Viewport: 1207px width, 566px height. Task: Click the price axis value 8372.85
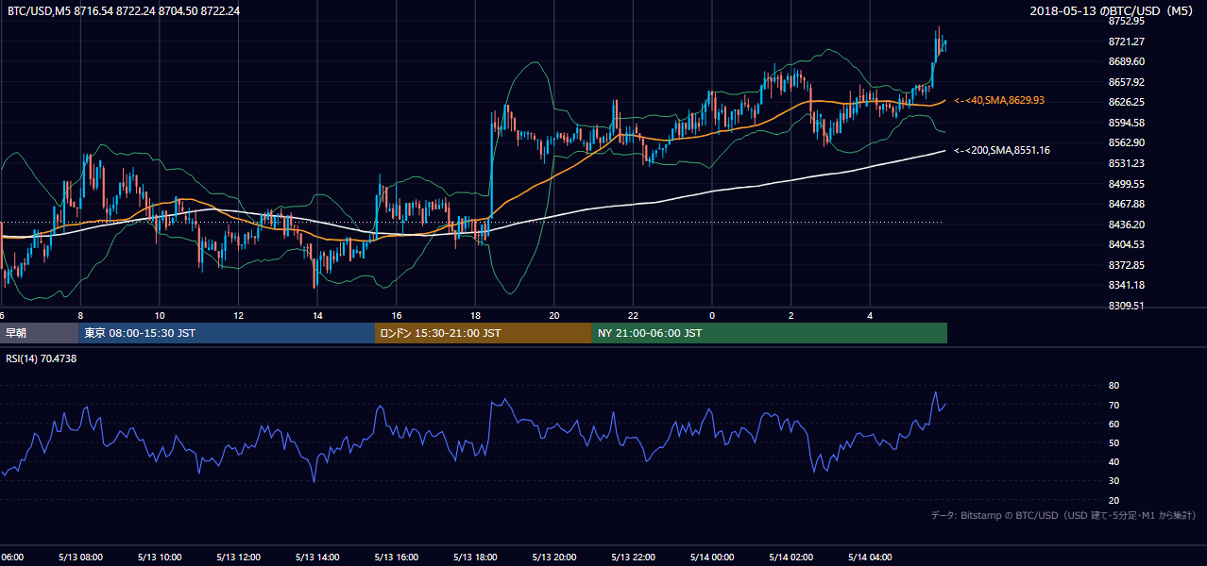point(1127,265)
